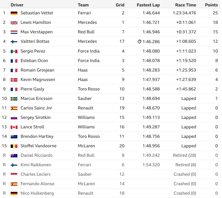The width and height of the screenshot is (222, 198).
Task: Click the Danish flag beside Kevin Magnussen
Action: click(14, 80)
